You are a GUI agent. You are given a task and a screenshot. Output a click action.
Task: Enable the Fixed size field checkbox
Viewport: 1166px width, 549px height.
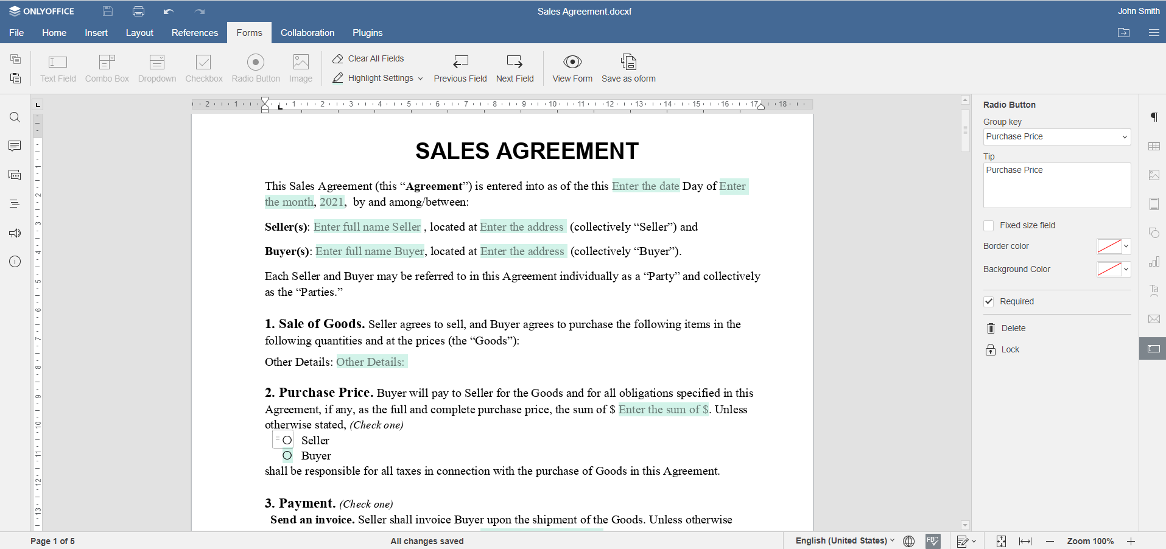point(988,225)
